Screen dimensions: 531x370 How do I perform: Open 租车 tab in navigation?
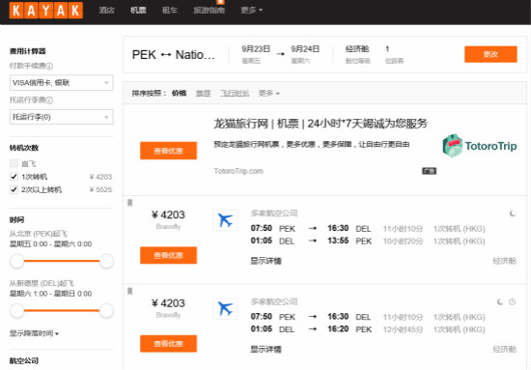170,11
